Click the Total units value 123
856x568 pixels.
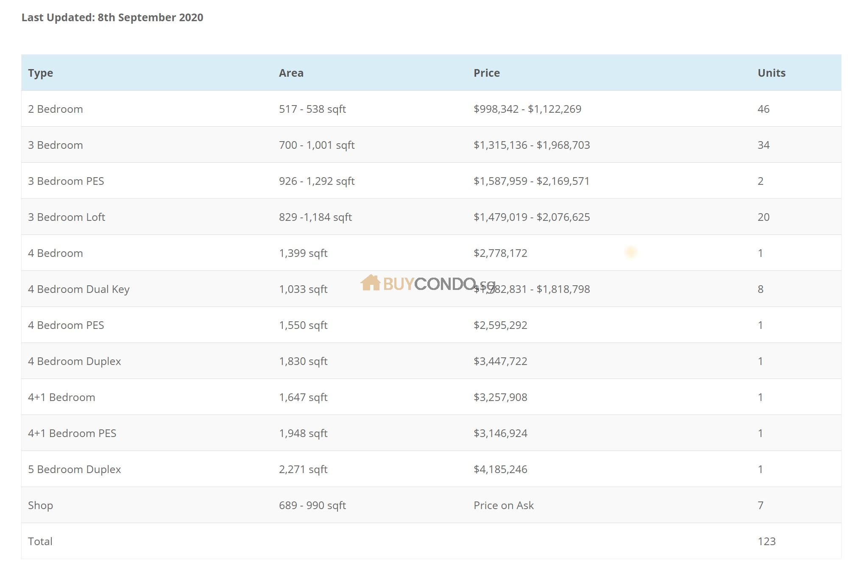click(x=766, y=541)
